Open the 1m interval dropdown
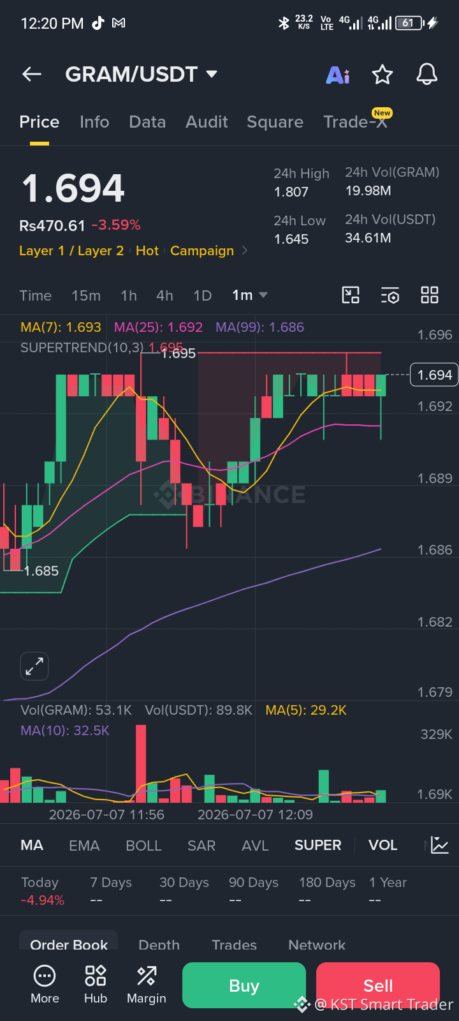The height and width of the screenshot is (1021, 459). click(250, 295)
